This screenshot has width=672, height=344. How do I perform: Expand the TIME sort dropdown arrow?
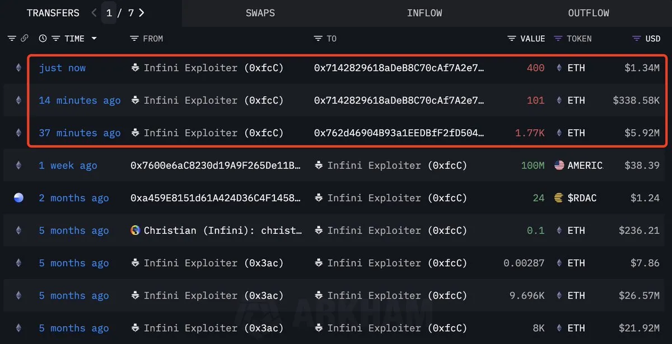click(x=94, y=39)
